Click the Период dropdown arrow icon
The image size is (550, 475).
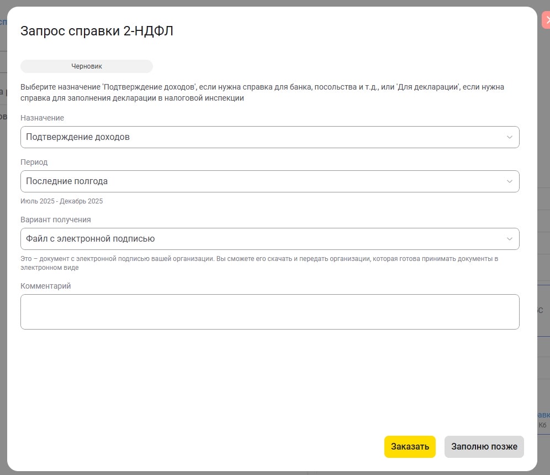click(x=509, y=181)
